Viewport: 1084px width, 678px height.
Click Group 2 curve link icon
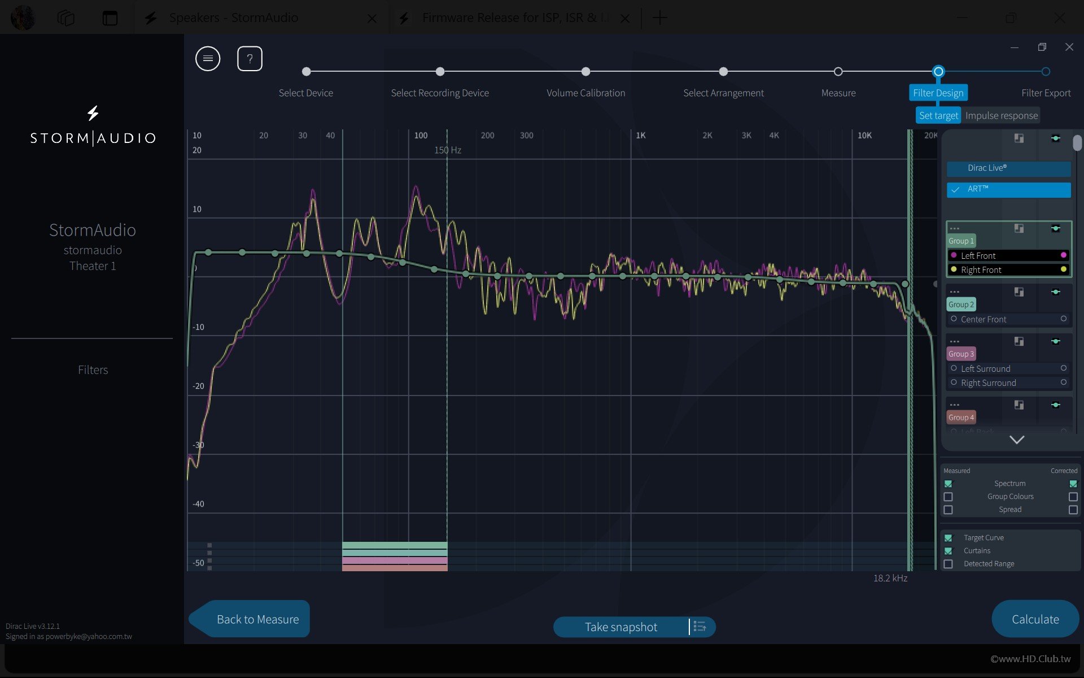[x=1019, y=292]
